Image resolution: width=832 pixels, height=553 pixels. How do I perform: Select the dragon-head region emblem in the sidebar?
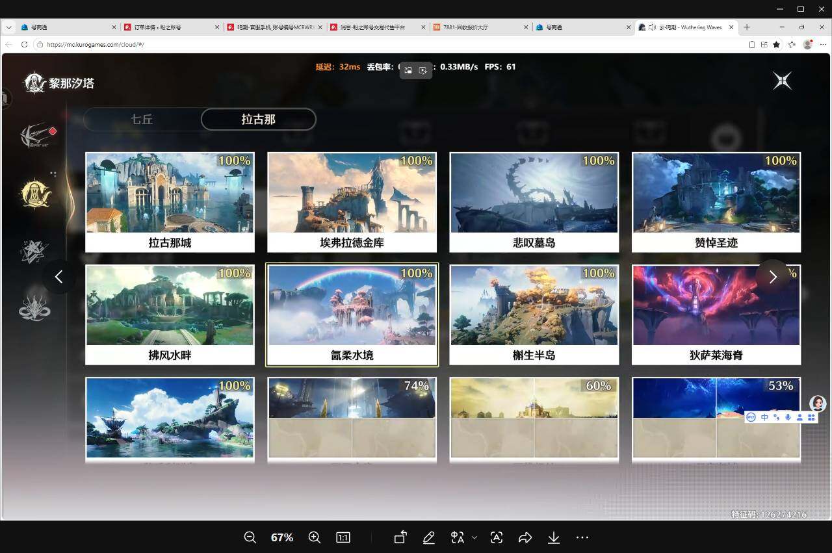[x=34, y=307]
